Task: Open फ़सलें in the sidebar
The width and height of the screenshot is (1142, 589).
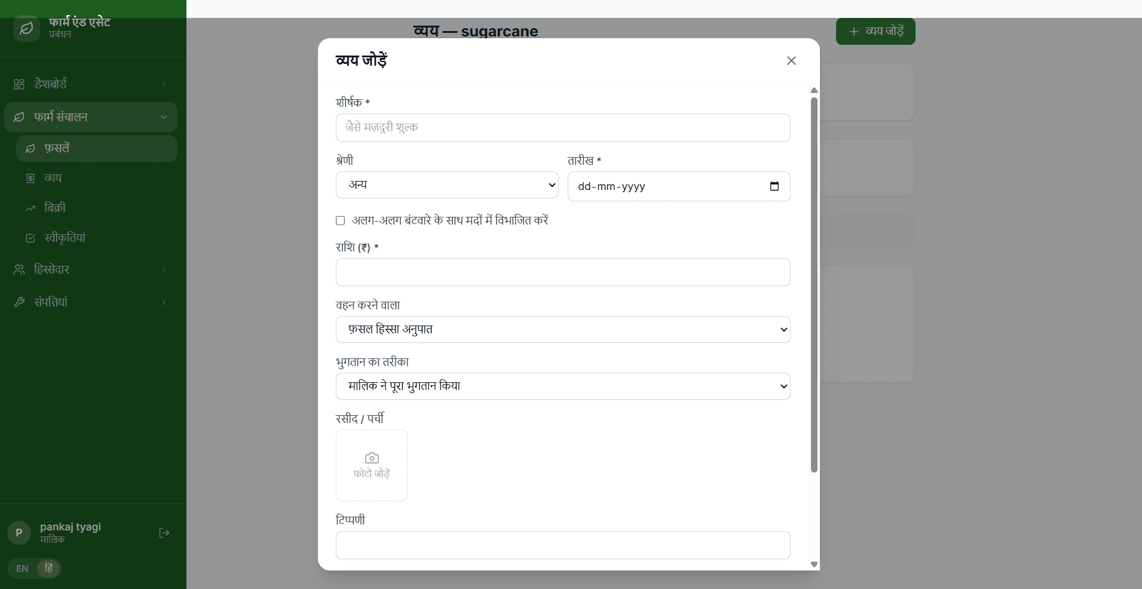Action: click(97, 148)
